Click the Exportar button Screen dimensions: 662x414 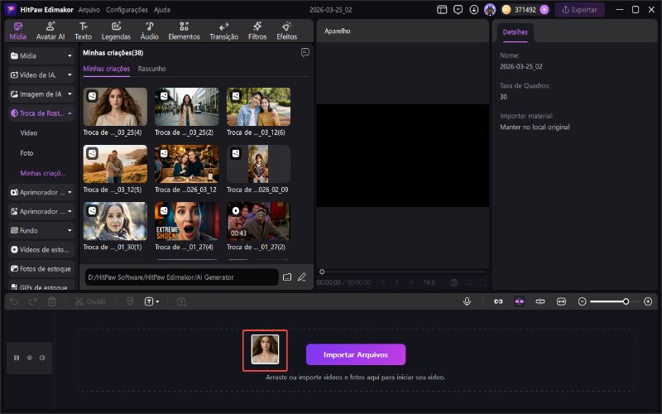tap(579, 10)
